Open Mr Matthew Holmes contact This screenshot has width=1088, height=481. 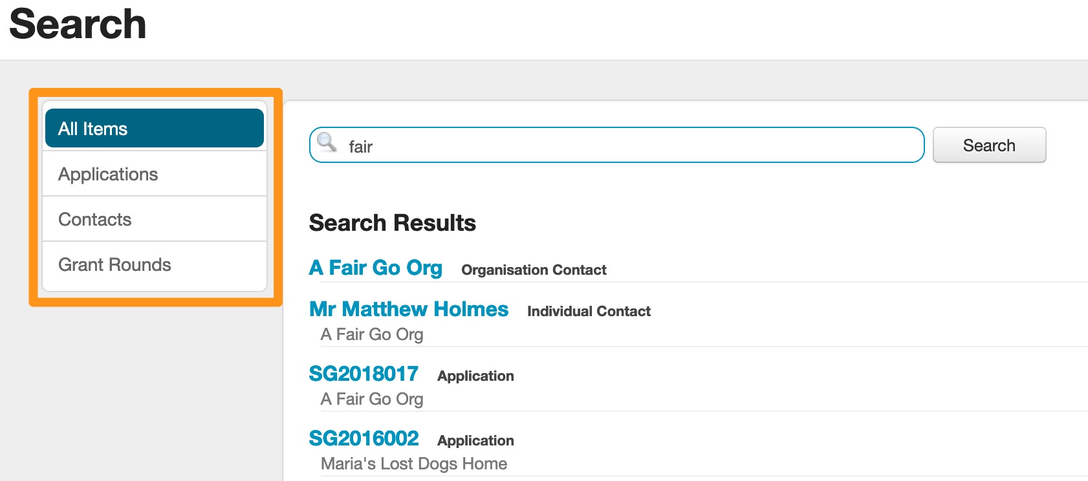409,309
